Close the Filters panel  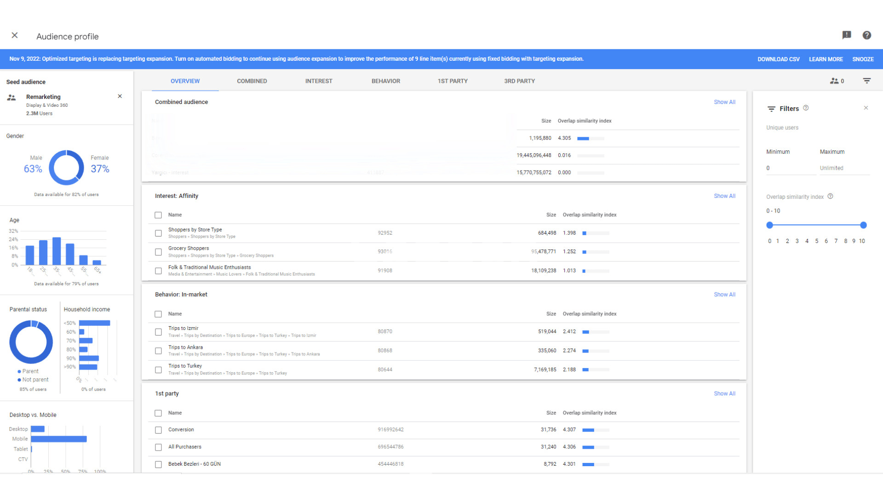[866, 108]
